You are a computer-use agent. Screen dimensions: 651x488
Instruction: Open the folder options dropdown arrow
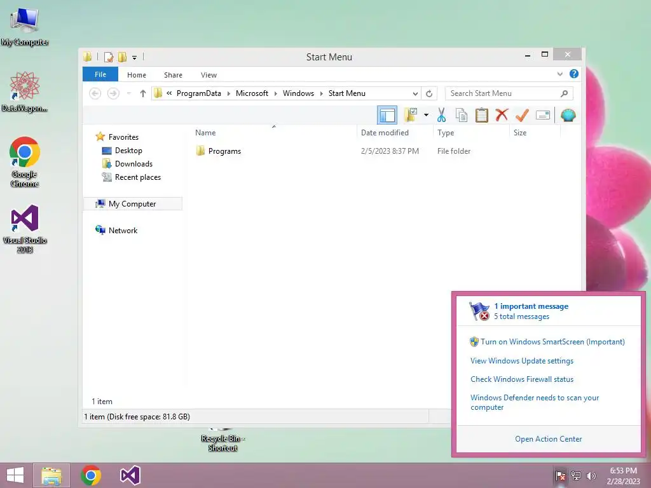coord(426,115)
